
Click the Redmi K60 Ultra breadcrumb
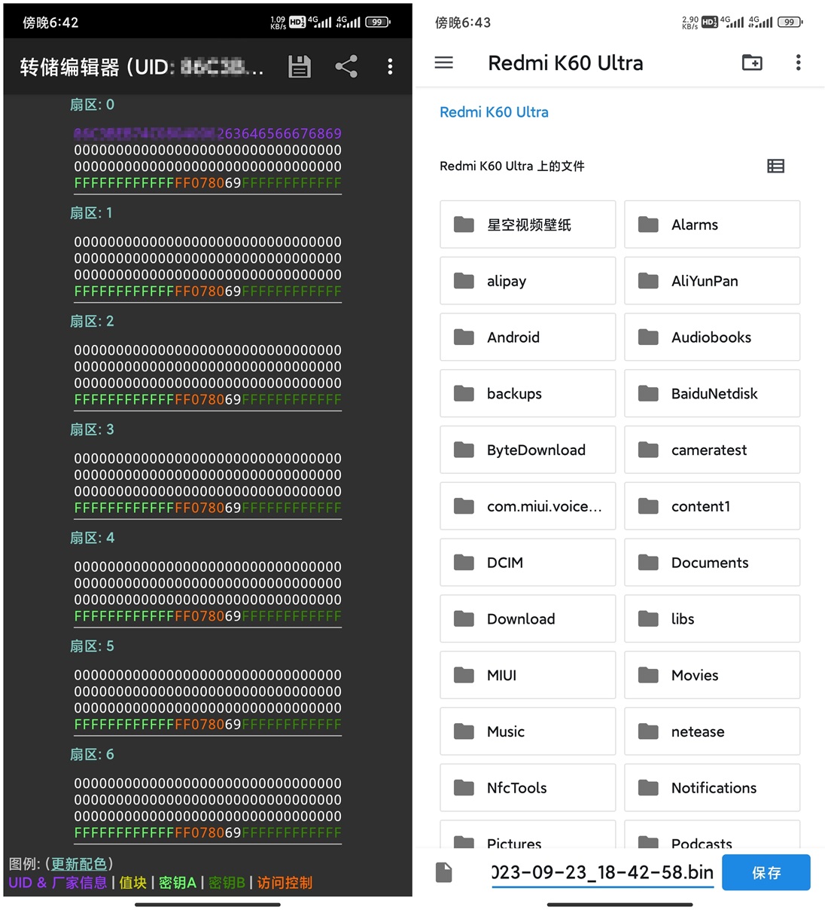click(x=494, y=112)
